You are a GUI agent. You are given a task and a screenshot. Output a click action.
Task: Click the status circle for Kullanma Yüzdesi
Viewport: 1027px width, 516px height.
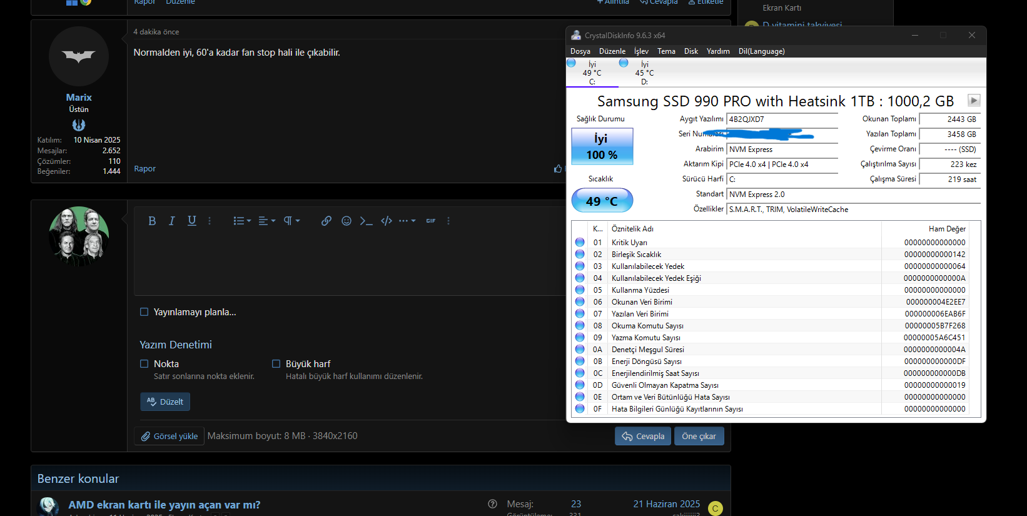click(580, 290)
